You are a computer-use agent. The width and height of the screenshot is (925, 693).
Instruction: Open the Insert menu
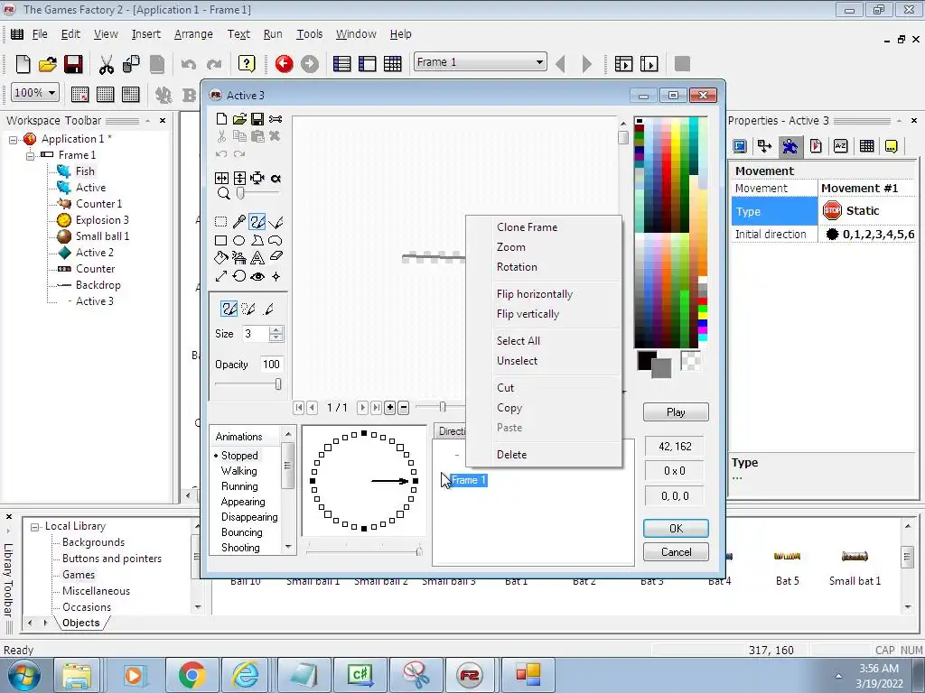pyautogui.click(x=145, y=34)
